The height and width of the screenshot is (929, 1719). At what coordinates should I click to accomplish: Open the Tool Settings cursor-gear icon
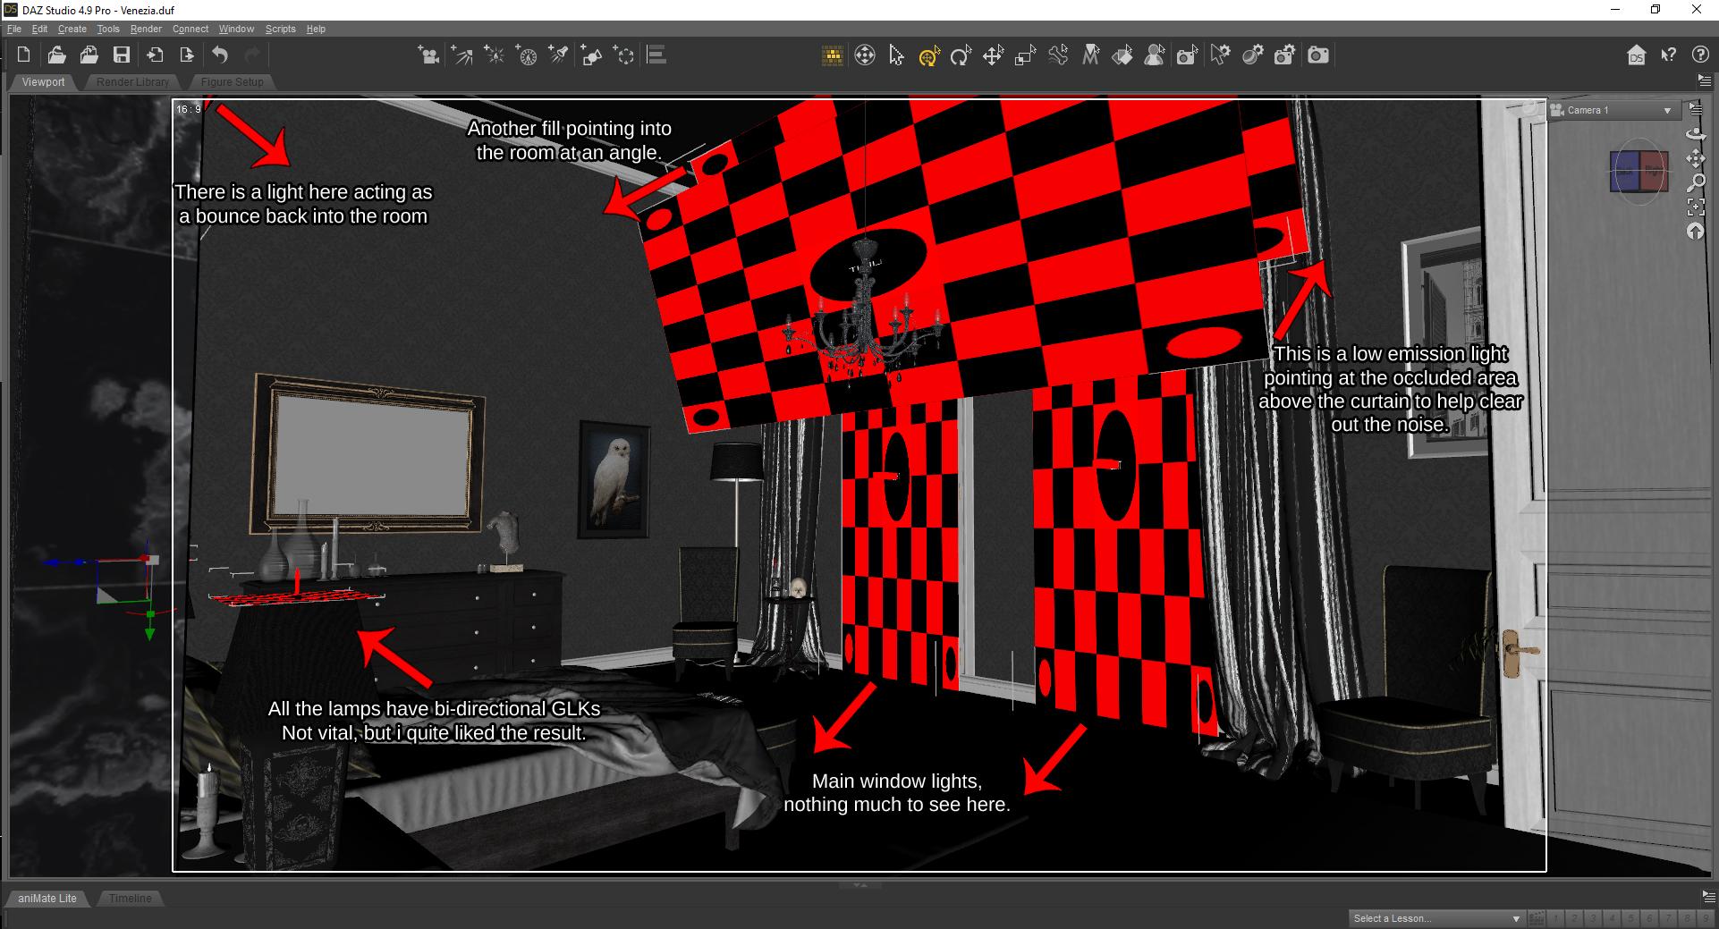1220,55
